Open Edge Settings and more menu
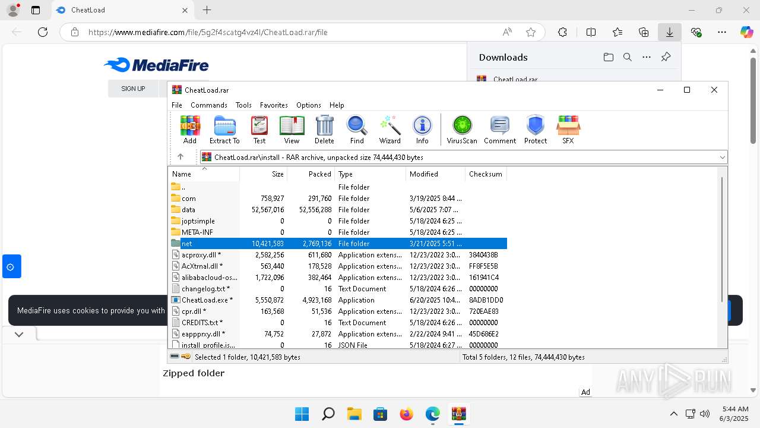This screenshot has height=428, width=760. [x=722, y=32]
